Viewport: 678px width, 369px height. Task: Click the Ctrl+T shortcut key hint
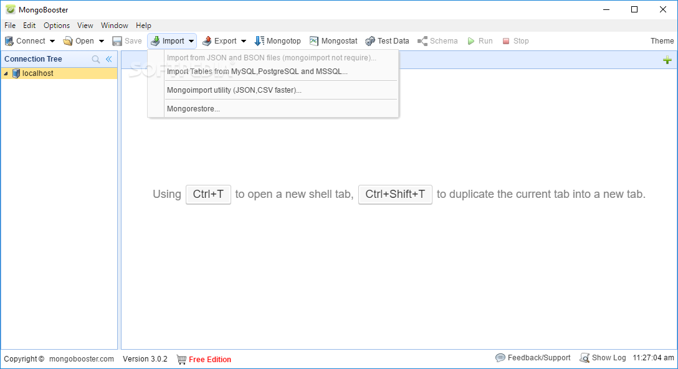coord(208,194)
